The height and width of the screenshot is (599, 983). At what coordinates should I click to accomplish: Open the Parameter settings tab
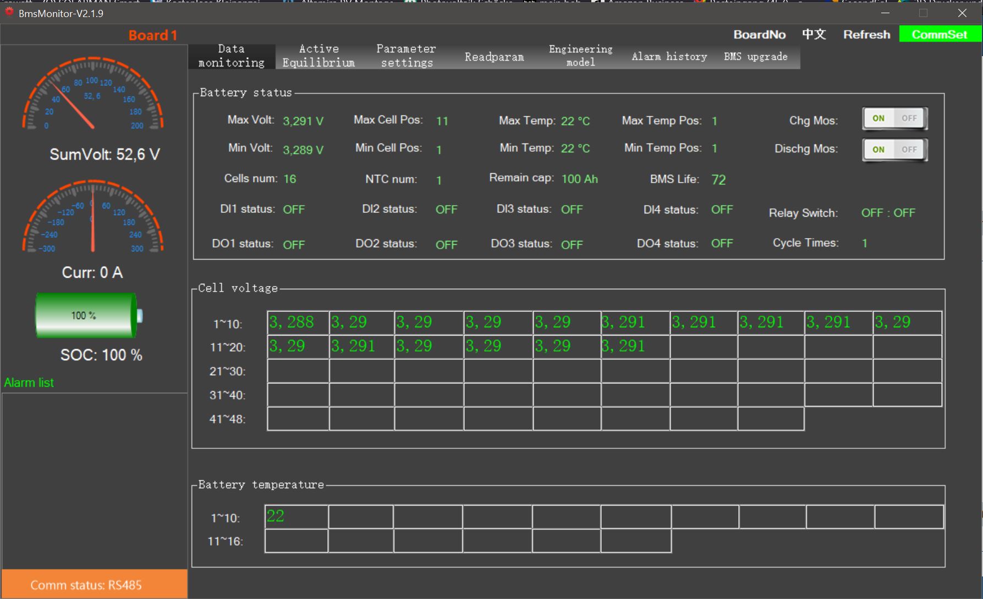pos(407,56)
